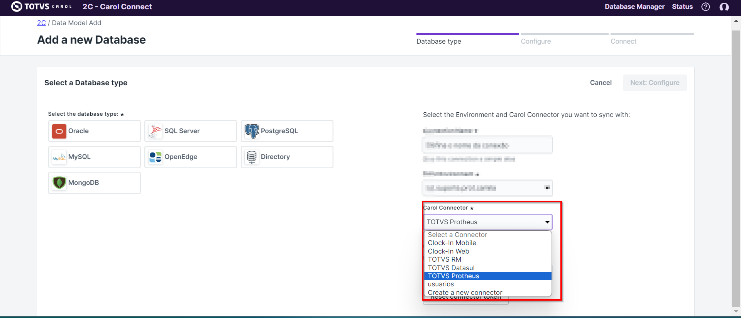Open the help question mark icon
The height and width of the screenshot is (318, 741).
[x=705, y=7]
